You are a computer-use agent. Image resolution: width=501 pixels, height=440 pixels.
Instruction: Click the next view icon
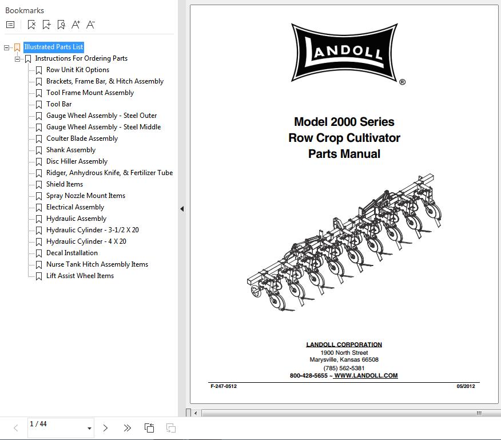click(x=171, y=428)
